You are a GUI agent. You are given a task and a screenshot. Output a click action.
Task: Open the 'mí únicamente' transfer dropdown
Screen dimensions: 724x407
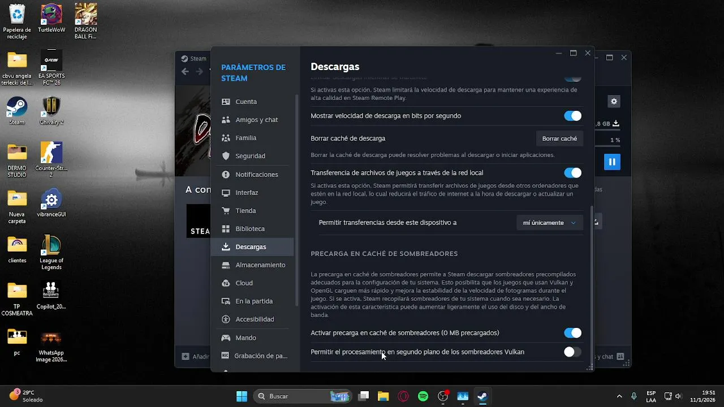point(549,223)
